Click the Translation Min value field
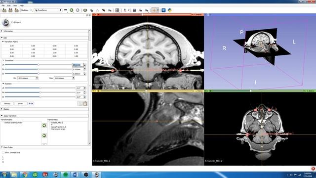Screen dimensions: 316x178 click(27, 78)
